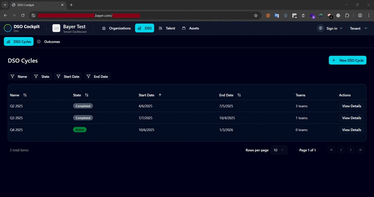Click the start date 10/6/2025
This screenshot has height=197, width=374.
click(x=147, y=130)
